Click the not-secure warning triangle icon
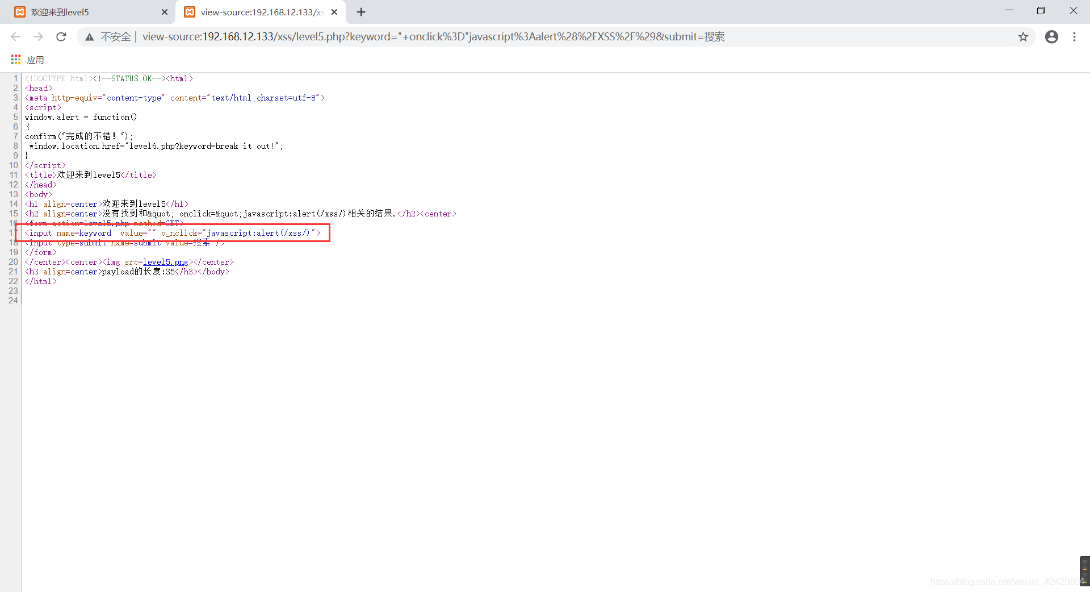1090x592 pixels. pyautogui.click(x=90, y=37)
